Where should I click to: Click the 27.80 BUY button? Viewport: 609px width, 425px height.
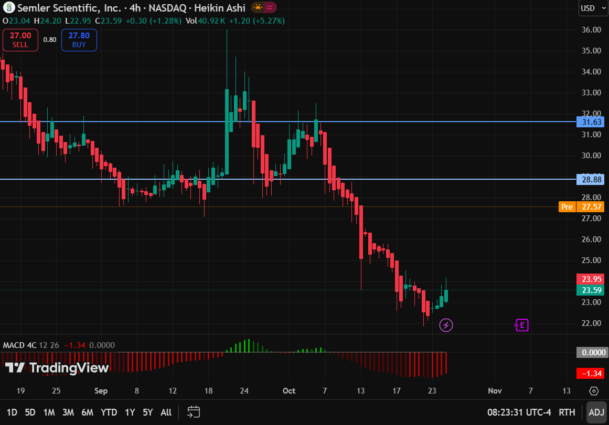click(79, 40)
